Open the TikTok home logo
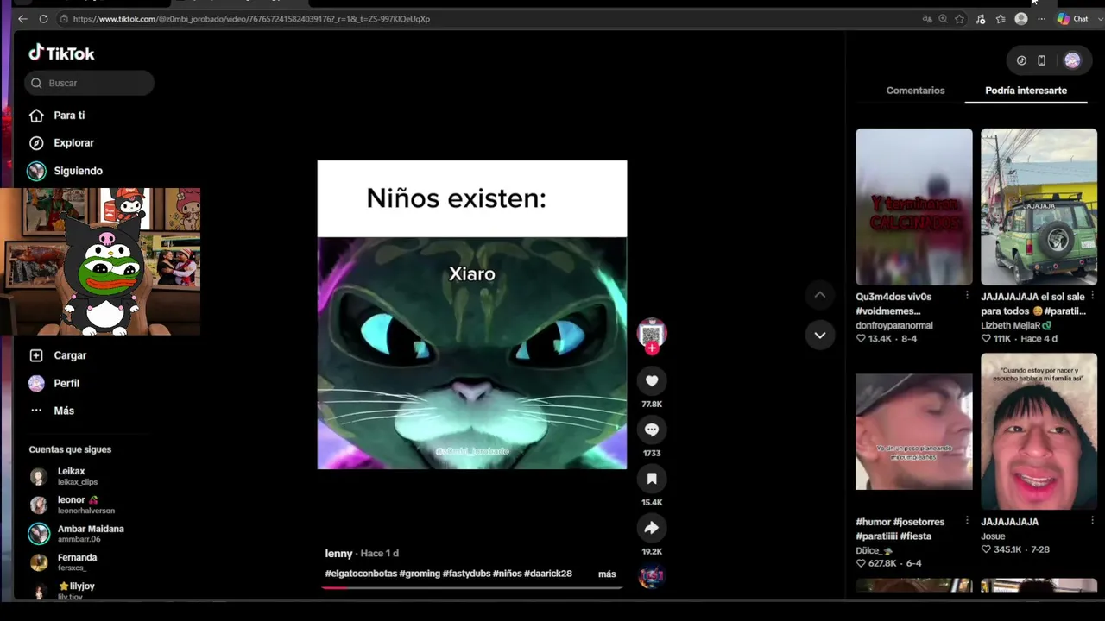 [61, 53]
